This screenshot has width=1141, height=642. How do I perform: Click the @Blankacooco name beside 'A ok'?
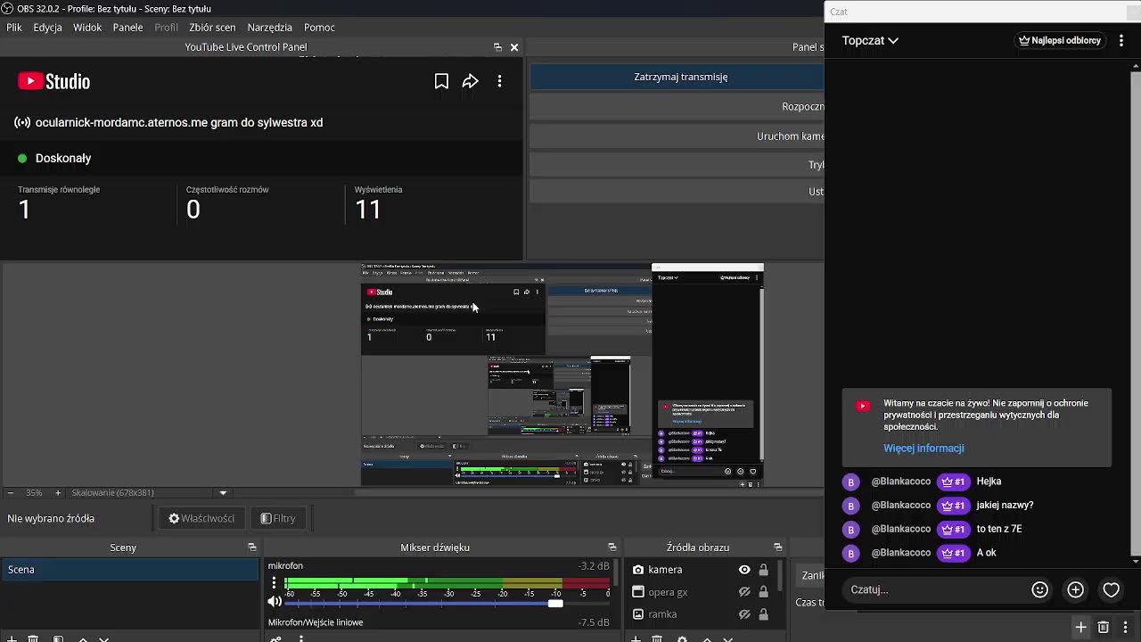901,554
